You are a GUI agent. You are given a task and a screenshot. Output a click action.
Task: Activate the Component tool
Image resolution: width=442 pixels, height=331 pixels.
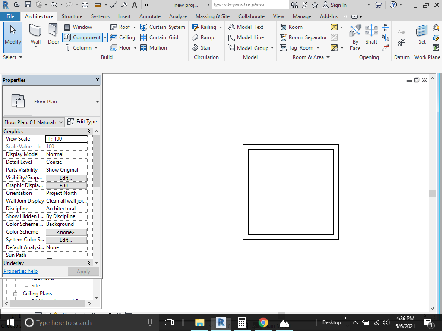(x=82, y=37)
